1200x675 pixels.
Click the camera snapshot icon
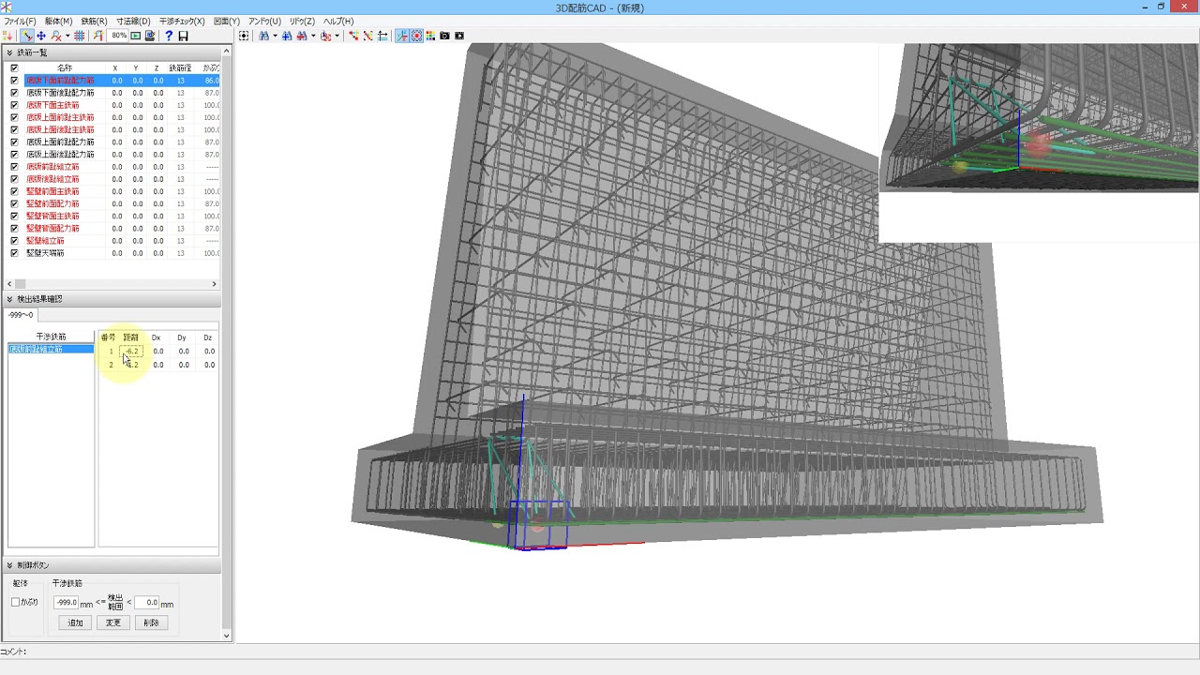(445, 36)
